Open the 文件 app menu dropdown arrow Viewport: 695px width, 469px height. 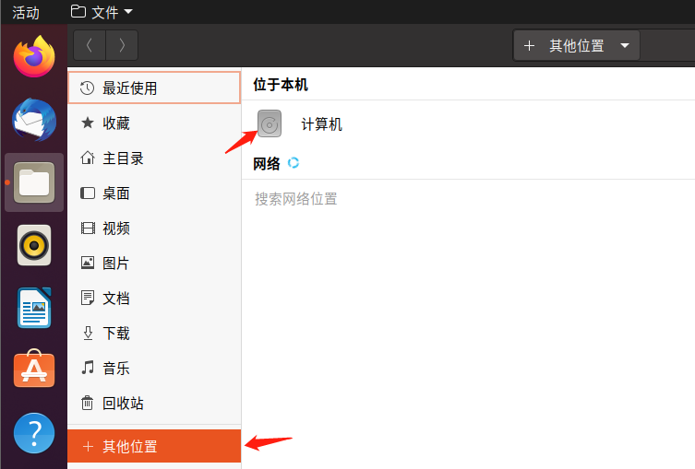coord(128,11)
